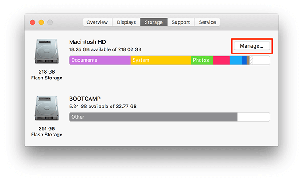Close the About This Mac window
Image resolution: width=303 pixels, height=181 pixels.
tap(33, 22)
